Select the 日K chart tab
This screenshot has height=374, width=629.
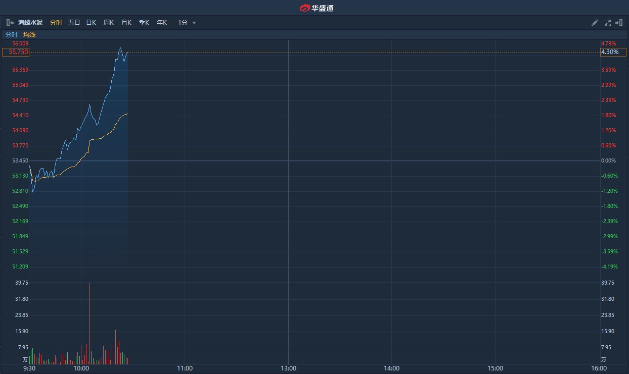[x=91, y=23]
